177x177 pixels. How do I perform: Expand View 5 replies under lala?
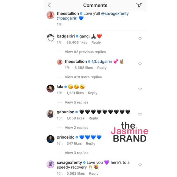76,102
